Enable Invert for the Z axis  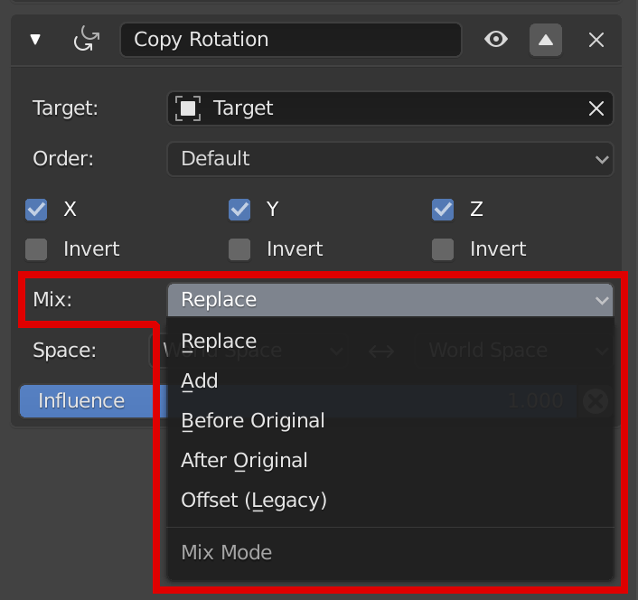(443, 249)
